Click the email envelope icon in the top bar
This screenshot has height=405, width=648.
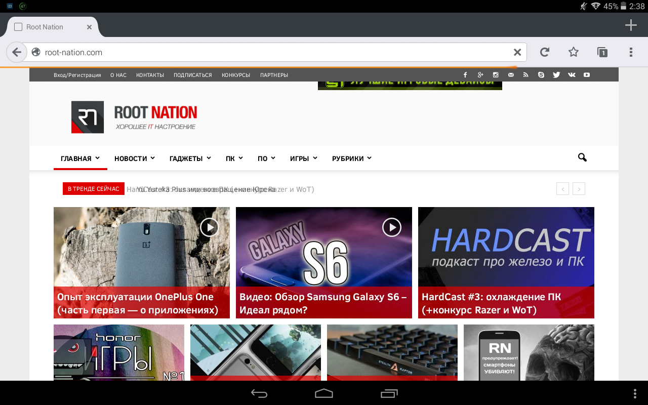click(511, 75)
